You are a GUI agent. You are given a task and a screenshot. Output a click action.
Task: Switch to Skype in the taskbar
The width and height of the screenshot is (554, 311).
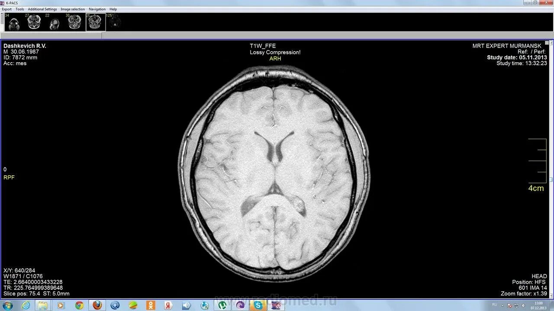[x=258, y=305]
